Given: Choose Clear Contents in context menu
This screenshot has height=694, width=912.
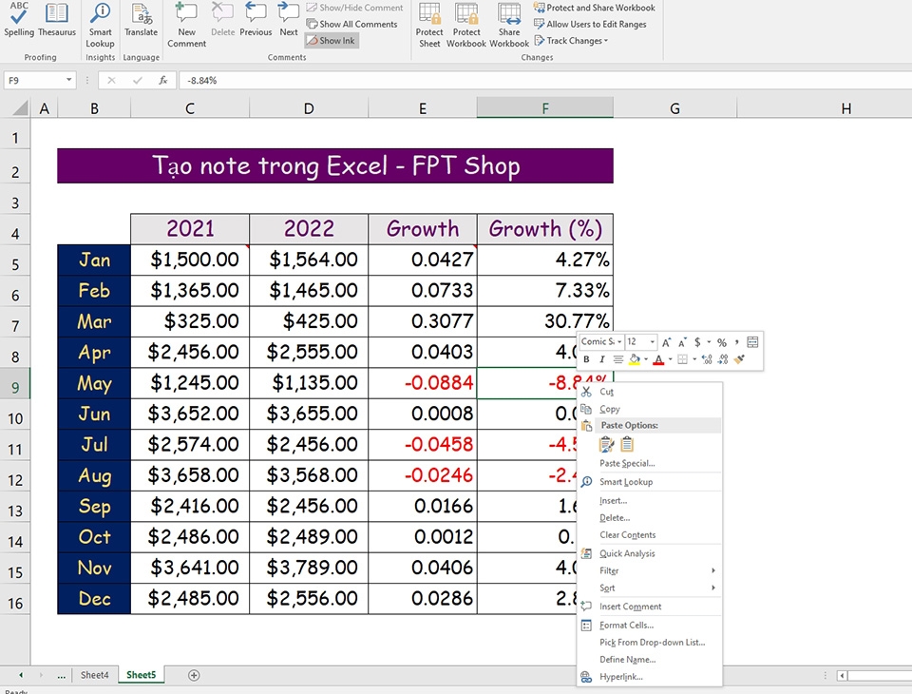Looking at the screenshot, I should 650,535.
